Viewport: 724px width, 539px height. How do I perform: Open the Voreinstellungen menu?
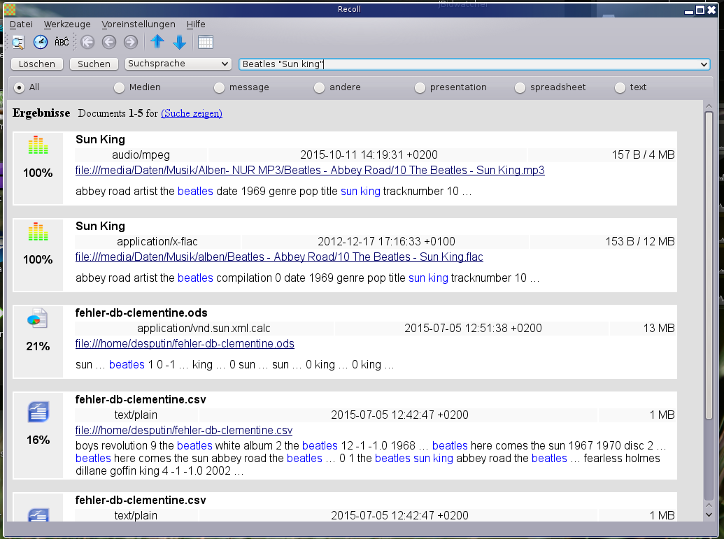click(139, 24)
